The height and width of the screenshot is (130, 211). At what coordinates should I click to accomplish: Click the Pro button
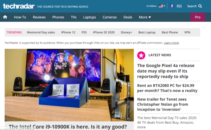pos(198,17)
